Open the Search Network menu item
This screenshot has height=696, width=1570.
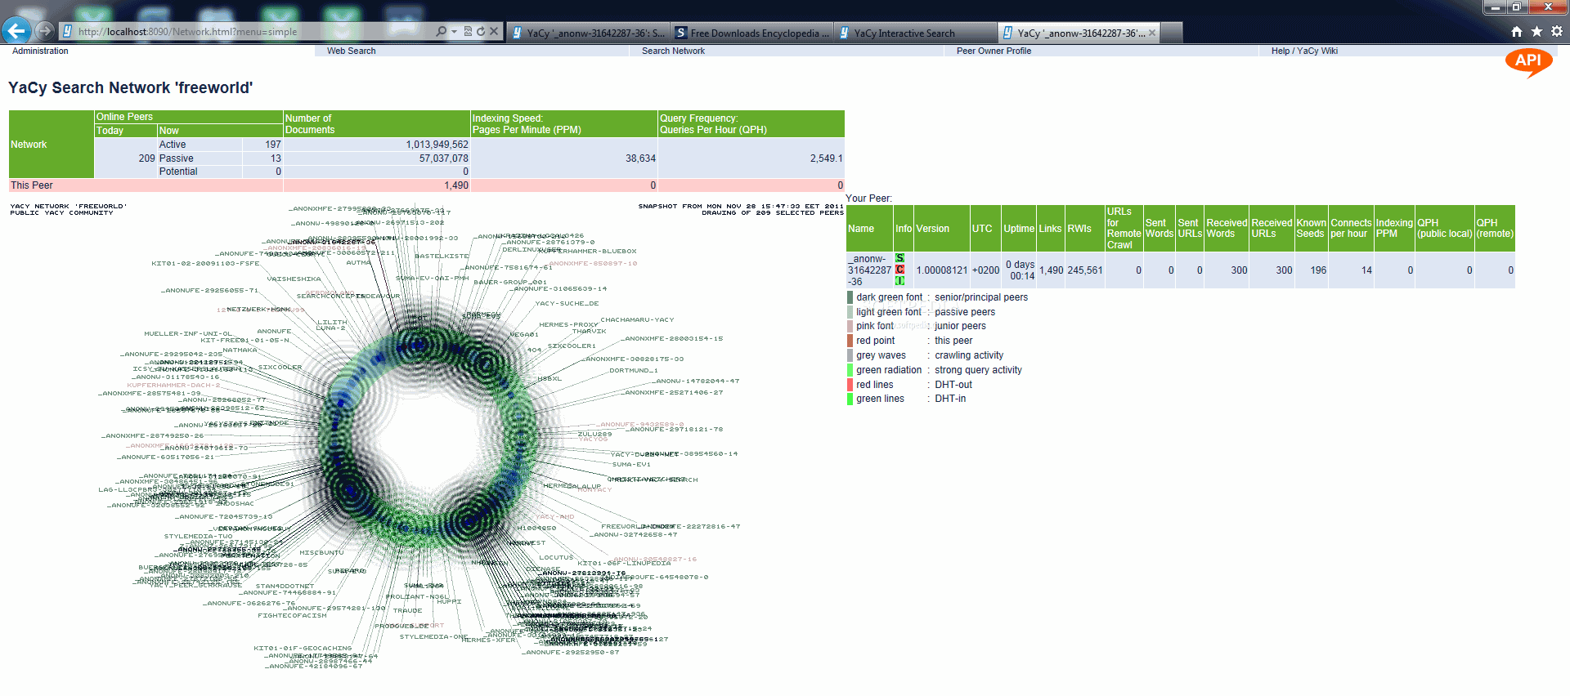click(673, 51)
